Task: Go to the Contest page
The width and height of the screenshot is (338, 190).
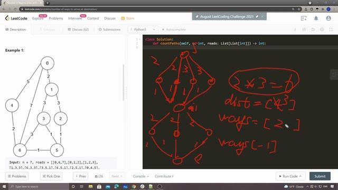Action: 93,18
